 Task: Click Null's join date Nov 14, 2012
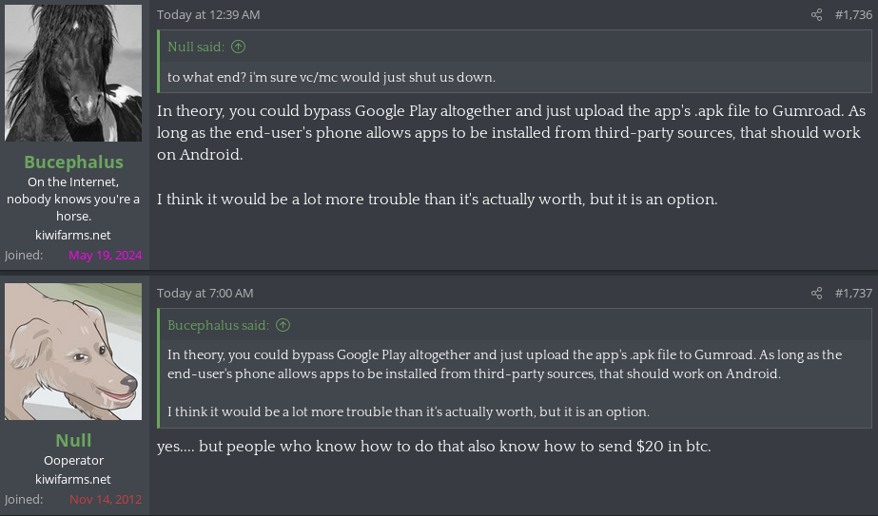pos(105,499)
